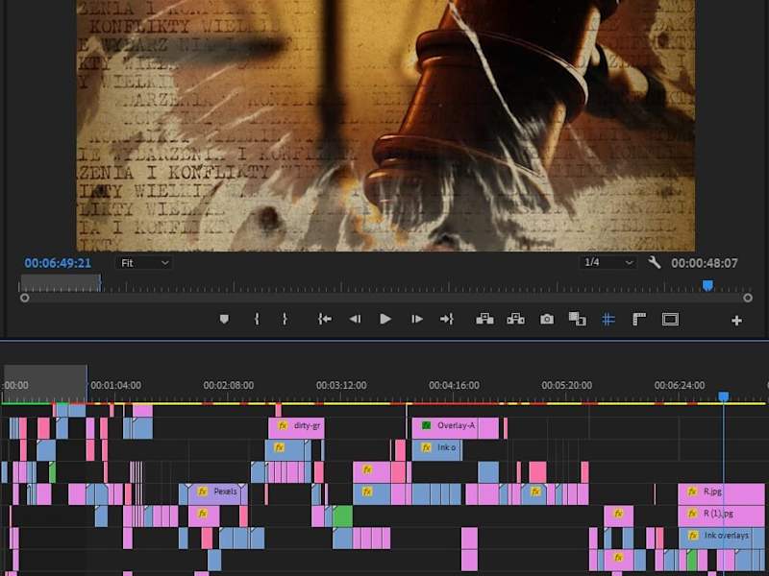The height and width of the screenshot is (576, 769).
Task: Click ruler label 00:05:20:00
Action: point(567,386)
